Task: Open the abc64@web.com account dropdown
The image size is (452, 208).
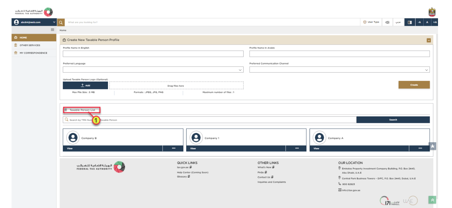Action: coord(34,22)
